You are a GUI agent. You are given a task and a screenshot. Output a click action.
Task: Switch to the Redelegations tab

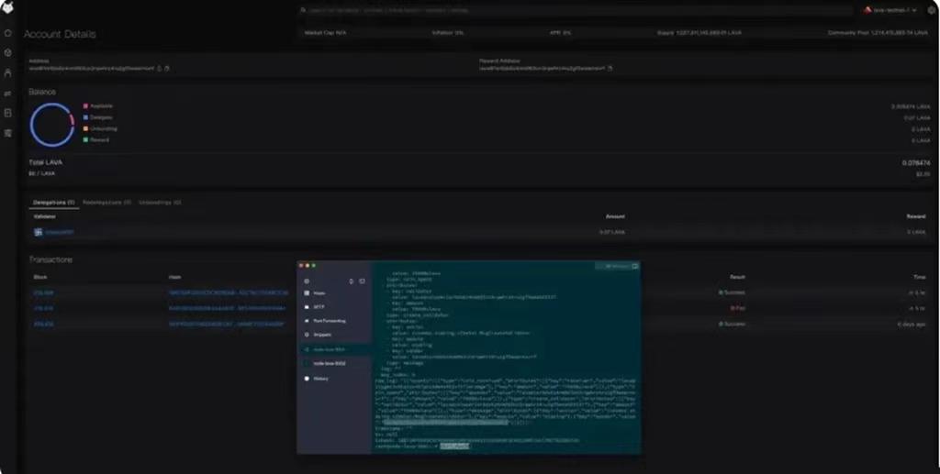(106, 202)
